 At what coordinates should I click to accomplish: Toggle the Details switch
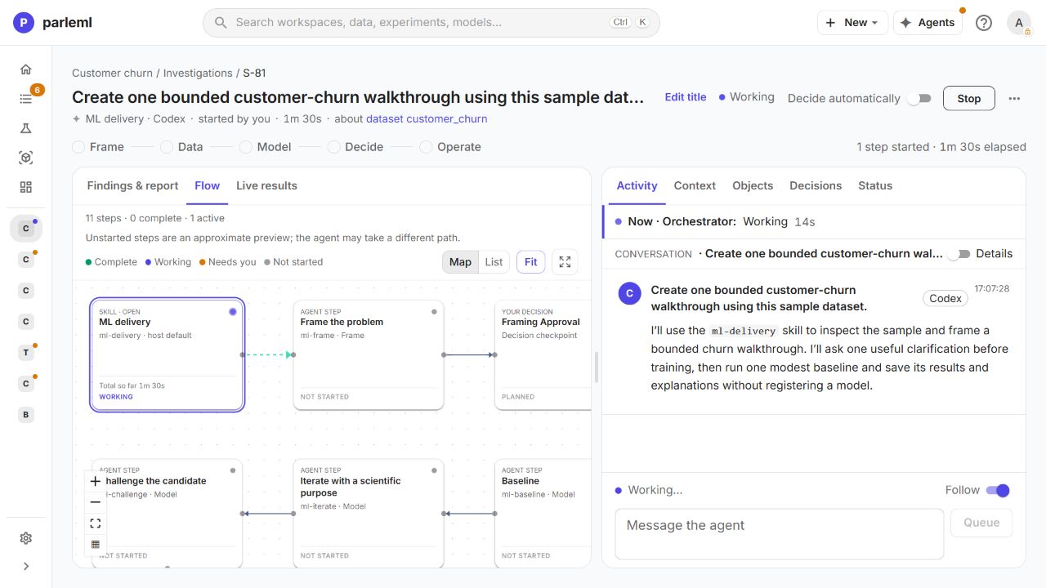pyautogui.click(x=959, y=254)
